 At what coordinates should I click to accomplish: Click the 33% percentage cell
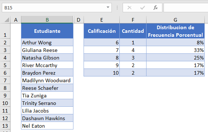coord(175,50)
